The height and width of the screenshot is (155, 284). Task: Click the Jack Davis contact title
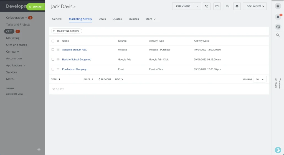62,6
